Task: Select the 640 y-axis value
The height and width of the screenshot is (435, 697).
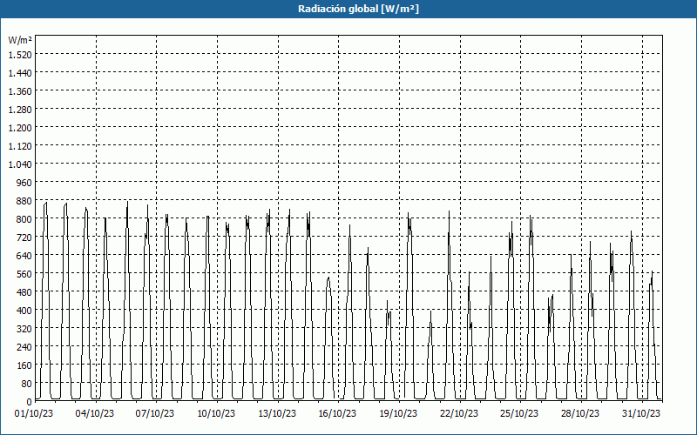Action: coord(24,255)
